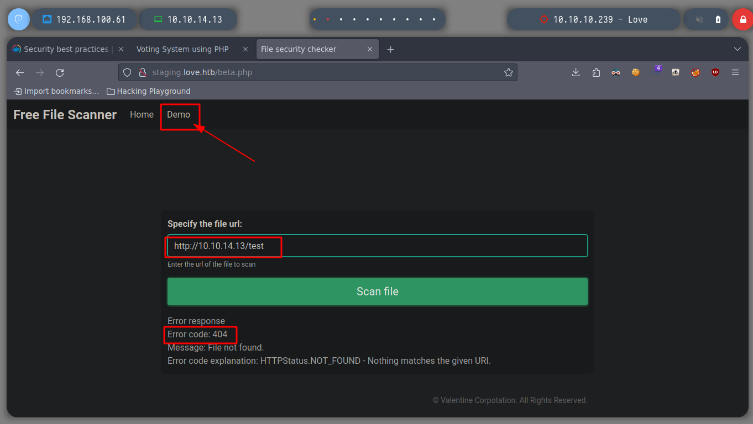
Task: Open the downloads panel
Action: click(576, 72)
